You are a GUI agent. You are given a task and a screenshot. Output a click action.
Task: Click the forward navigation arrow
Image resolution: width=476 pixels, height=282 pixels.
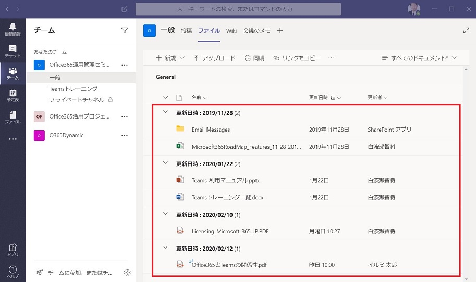pyautogui.click(x=18, y=9)
